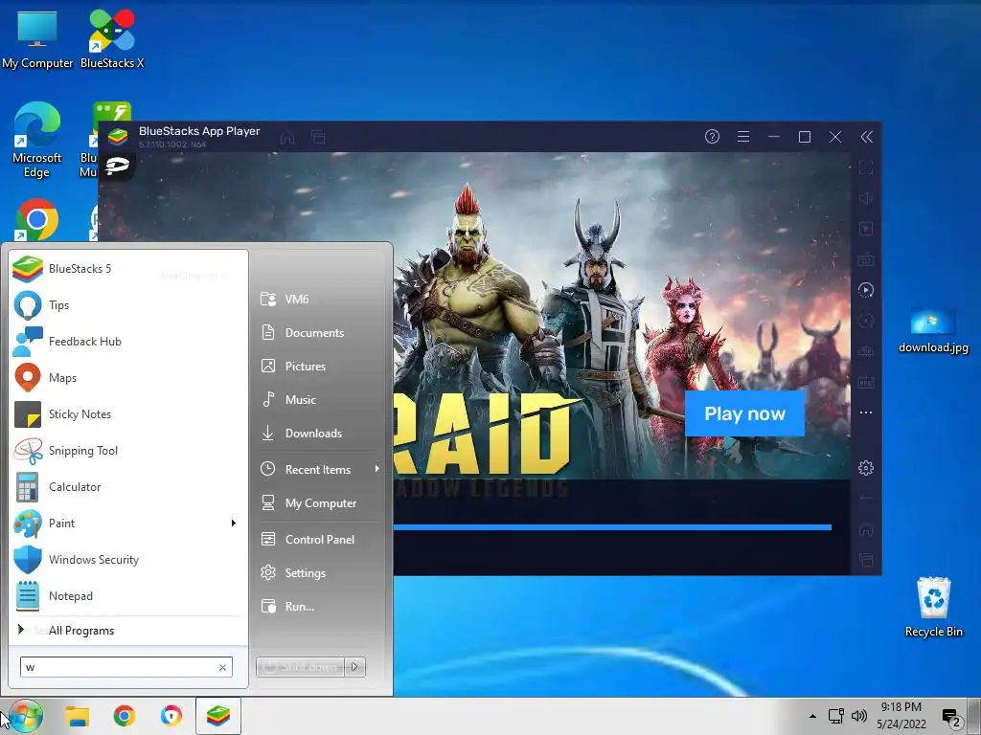The height and width of the screenshot is (735, 981).
Task: Open Settings from Start menu
Action: pos(319,572)
